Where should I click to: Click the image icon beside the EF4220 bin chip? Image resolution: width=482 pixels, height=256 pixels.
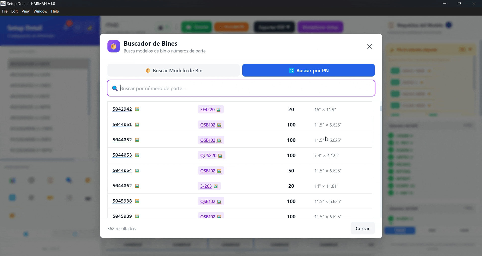pyautogui.click(x=218, y=110)
